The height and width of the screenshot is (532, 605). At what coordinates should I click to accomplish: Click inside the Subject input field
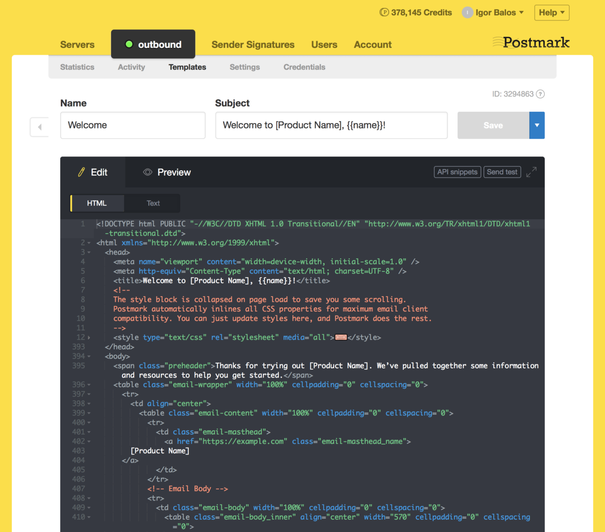[x=331, y=125]
